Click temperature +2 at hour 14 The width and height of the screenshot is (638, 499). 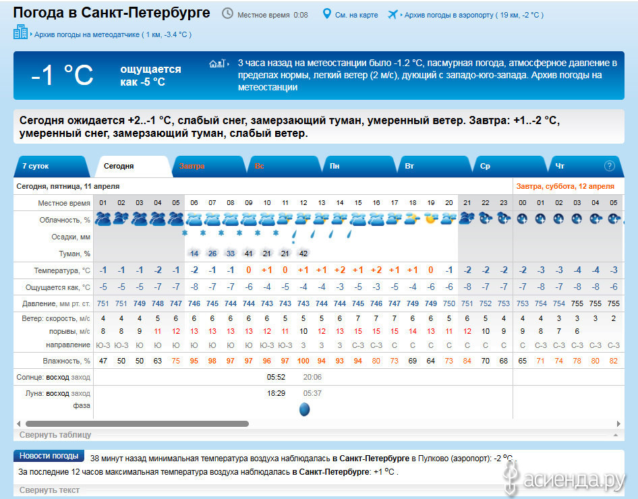340,270
